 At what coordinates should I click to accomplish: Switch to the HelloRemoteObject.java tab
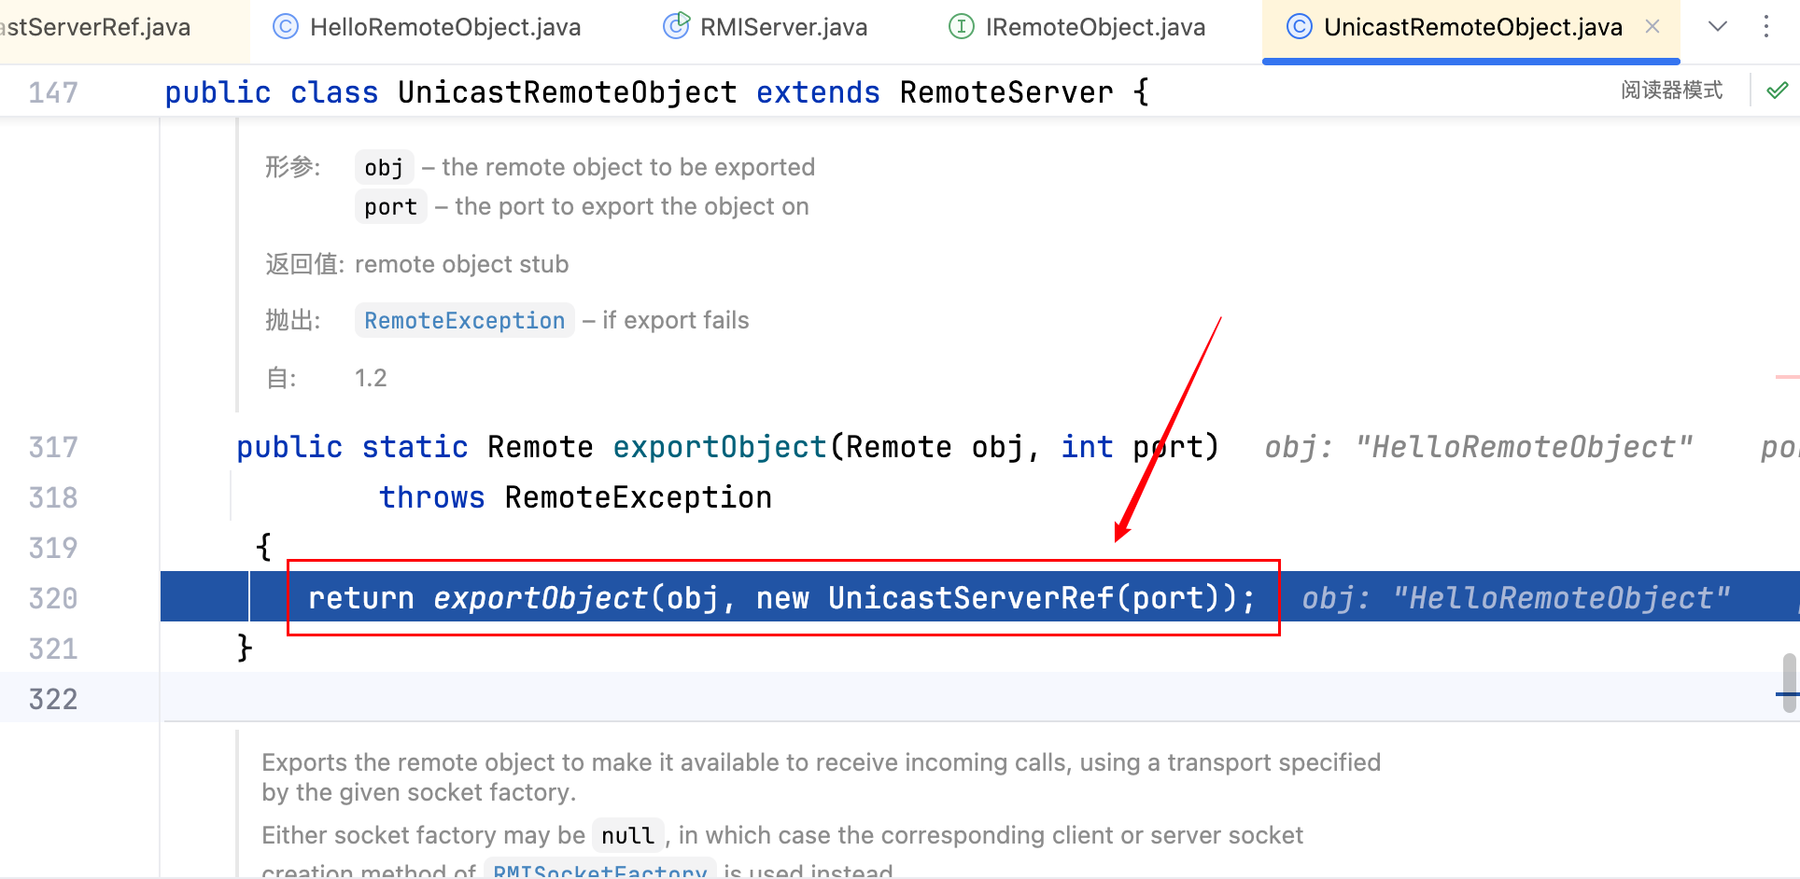(x=444, y=27)
